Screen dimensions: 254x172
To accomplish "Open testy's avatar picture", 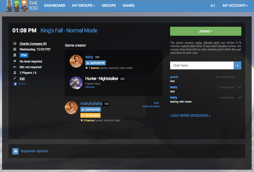I will coord(76,61).
